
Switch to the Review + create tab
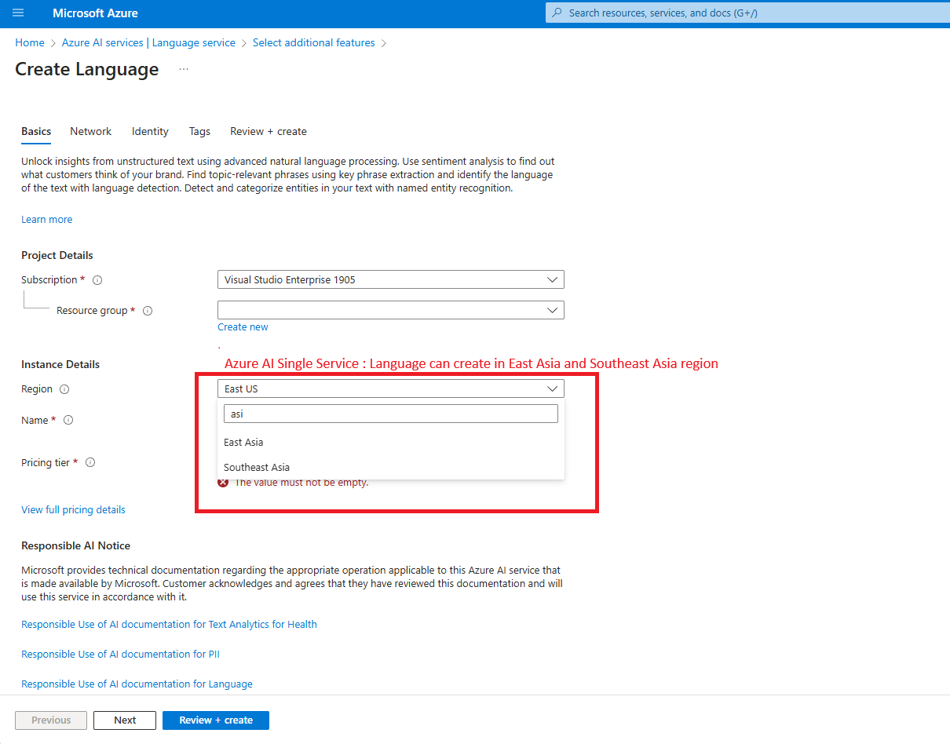(x=269, y=131)
